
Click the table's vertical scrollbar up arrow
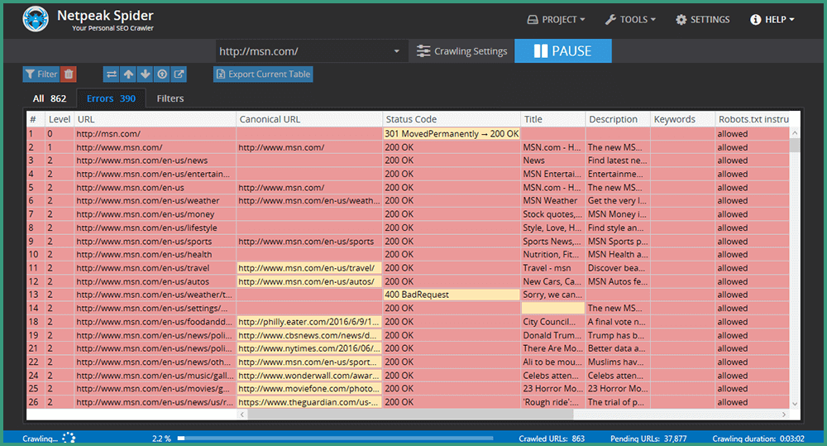tap(795, 133)
